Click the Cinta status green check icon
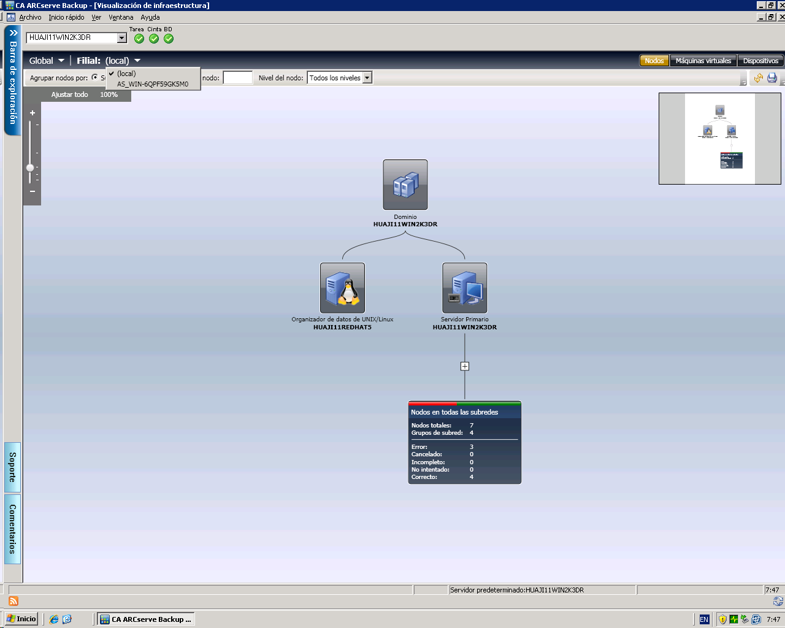The image size is (785, 628). point(154,39)
